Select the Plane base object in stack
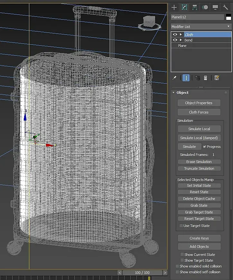Image resolution: width=233 pixels, height=280 pixels. [182, 46]
